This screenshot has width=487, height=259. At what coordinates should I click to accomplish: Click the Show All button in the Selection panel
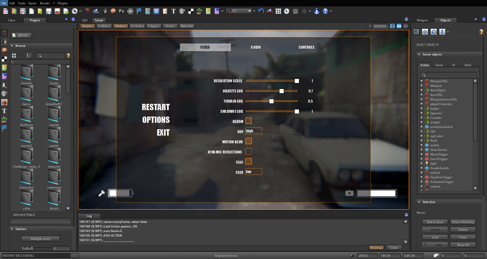[463, 245]
